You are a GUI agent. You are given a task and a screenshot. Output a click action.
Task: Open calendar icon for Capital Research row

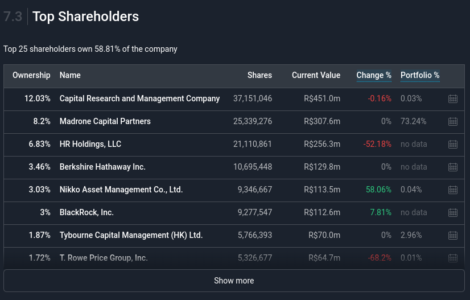tap(452, 98)
